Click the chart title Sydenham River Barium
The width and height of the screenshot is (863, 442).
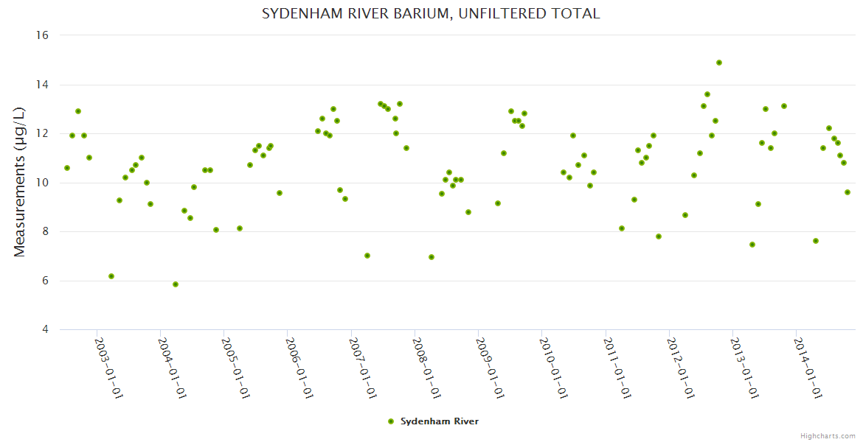(431, 14)
